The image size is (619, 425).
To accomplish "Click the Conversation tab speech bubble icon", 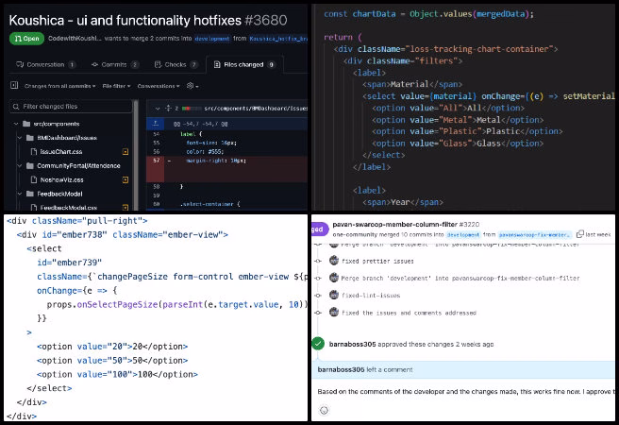I will click(20, 64).
